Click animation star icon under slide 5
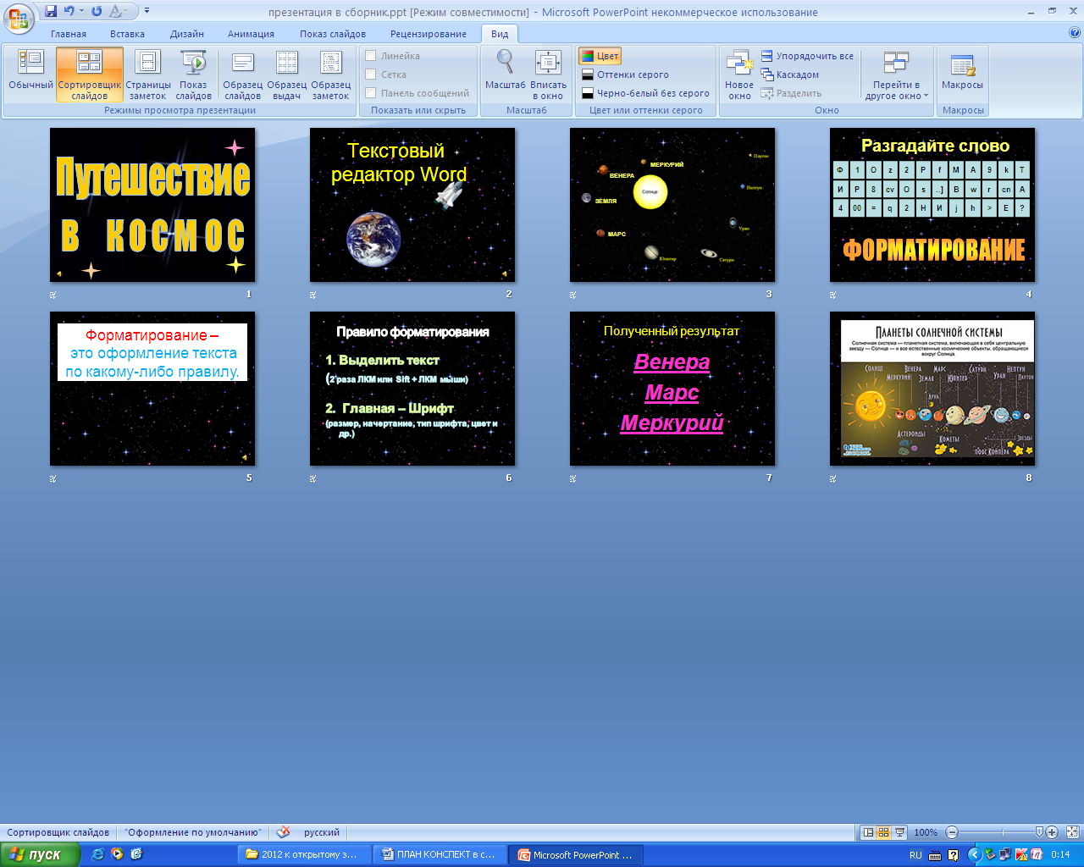The height and width of the screenshot is (867, 1084). (53, 478)
